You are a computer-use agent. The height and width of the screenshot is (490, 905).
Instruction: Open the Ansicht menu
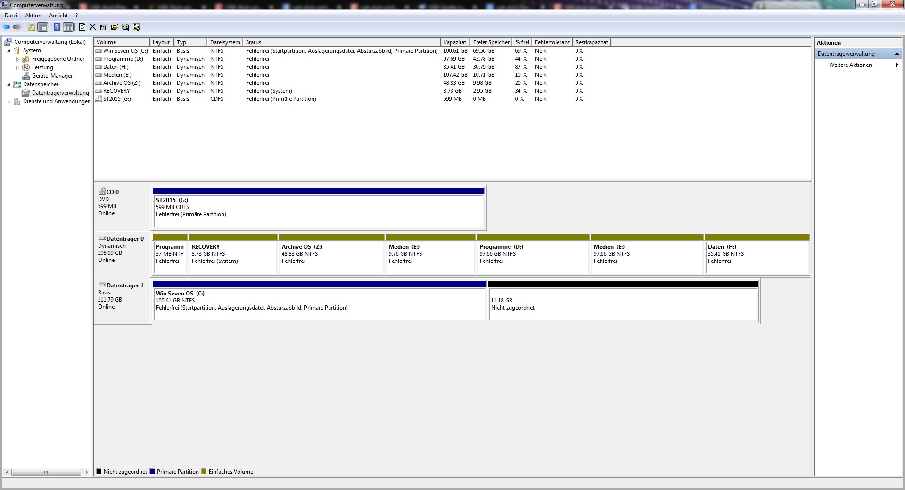pos(58,16)
